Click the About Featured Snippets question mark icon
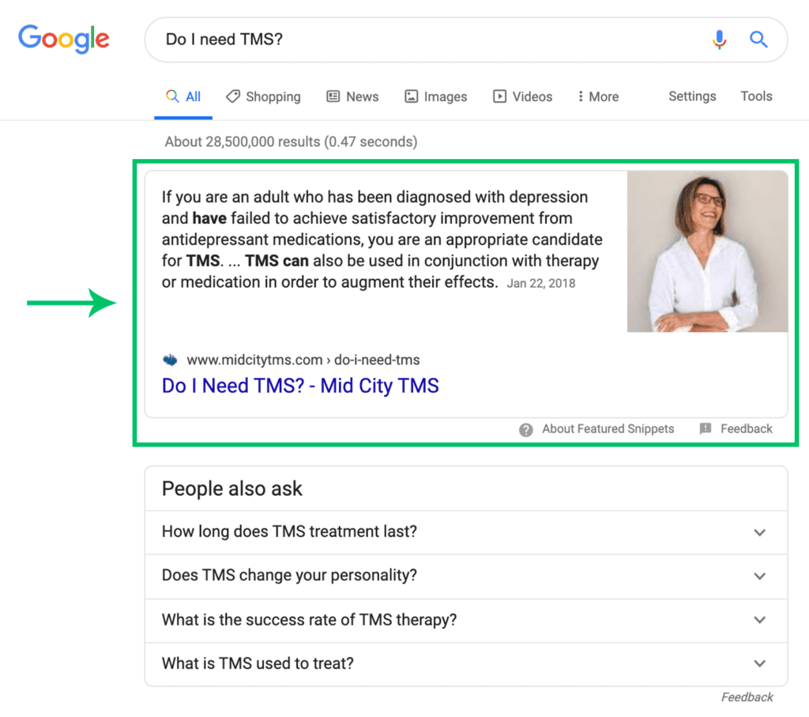809x717 pixels. [525, 429]
